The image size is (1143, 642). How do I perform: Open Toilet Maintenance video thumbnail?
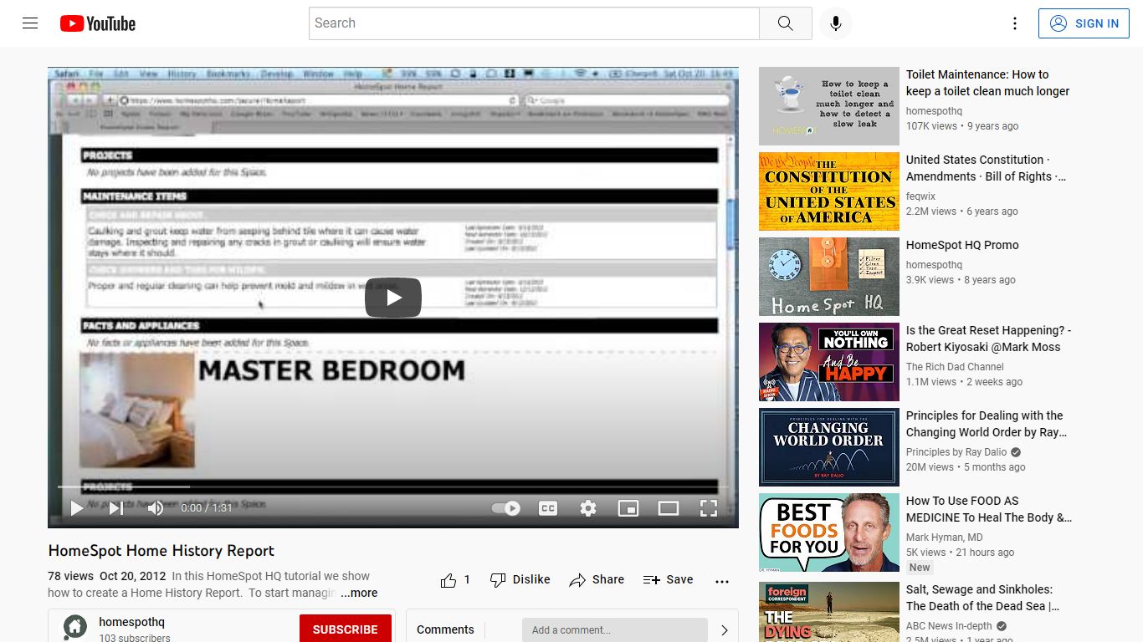point(829,106)
